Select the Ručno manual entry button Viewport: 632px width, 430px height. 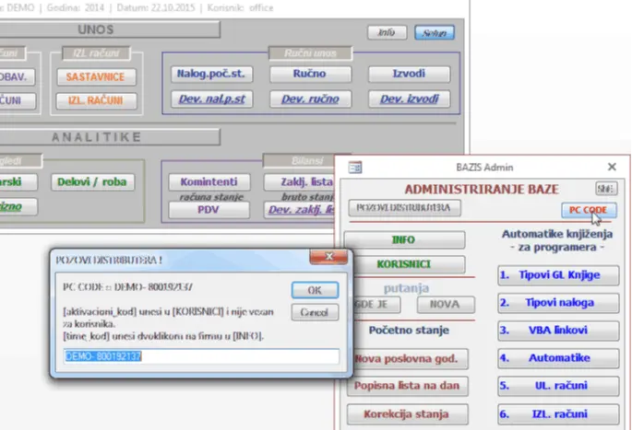(303, 74)
